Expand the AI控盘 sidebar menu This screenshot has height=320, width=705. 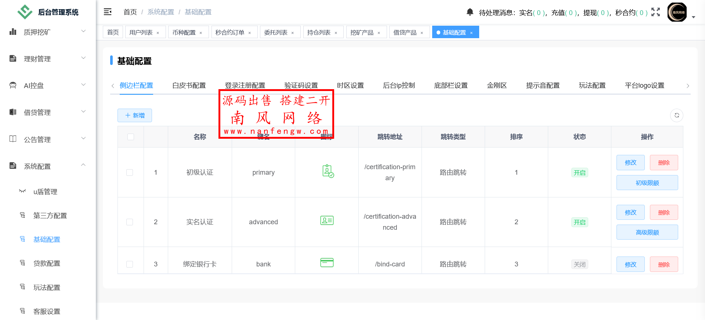coord(48,86)
